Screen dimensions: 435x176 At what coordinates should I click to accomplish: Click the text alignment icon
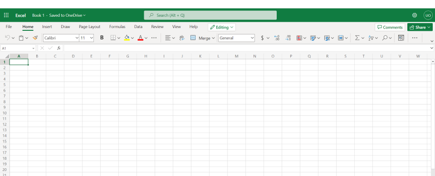click(x=168, y=38)
